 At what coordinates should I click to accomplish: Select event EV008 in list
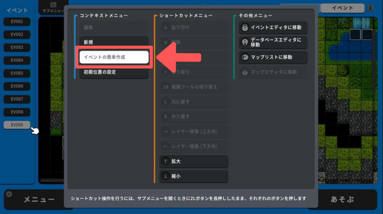17,112
